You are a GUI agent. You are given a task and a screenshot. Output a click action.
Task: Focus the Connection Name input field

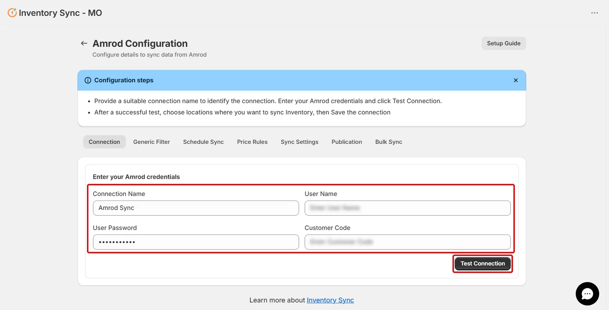(x=196, y=208)
